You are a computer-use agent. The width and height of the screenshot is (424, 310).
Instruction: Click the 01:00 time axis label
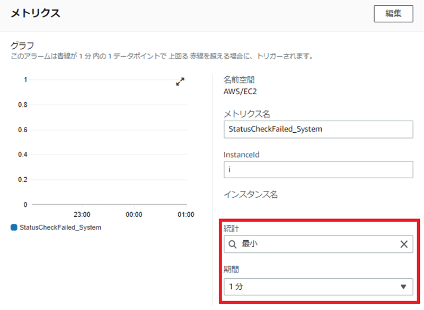(186, 214)
